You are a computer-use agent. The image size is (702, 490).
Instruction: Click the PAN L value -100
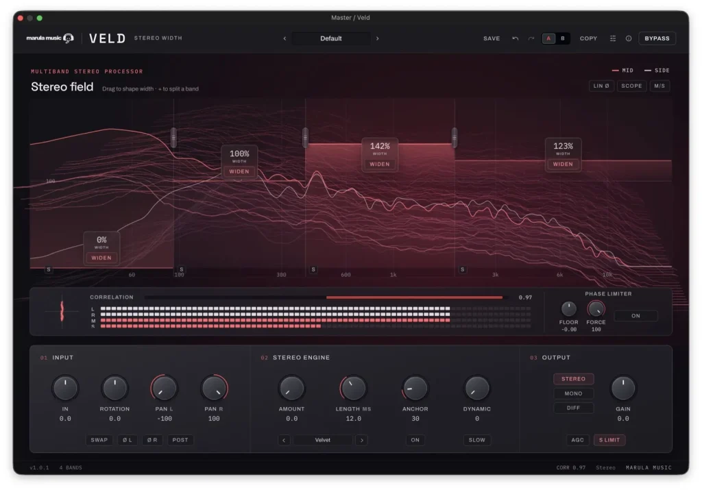(165, 419)
